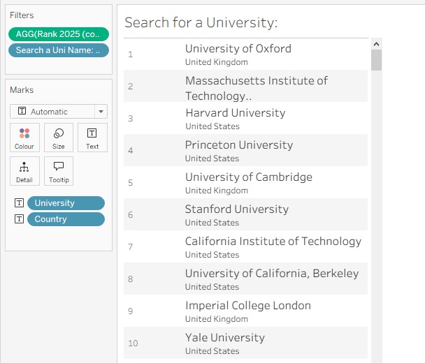Select the University of Oxford row
The width and height of the screenshot is (425, 363).
click(238, 49)
